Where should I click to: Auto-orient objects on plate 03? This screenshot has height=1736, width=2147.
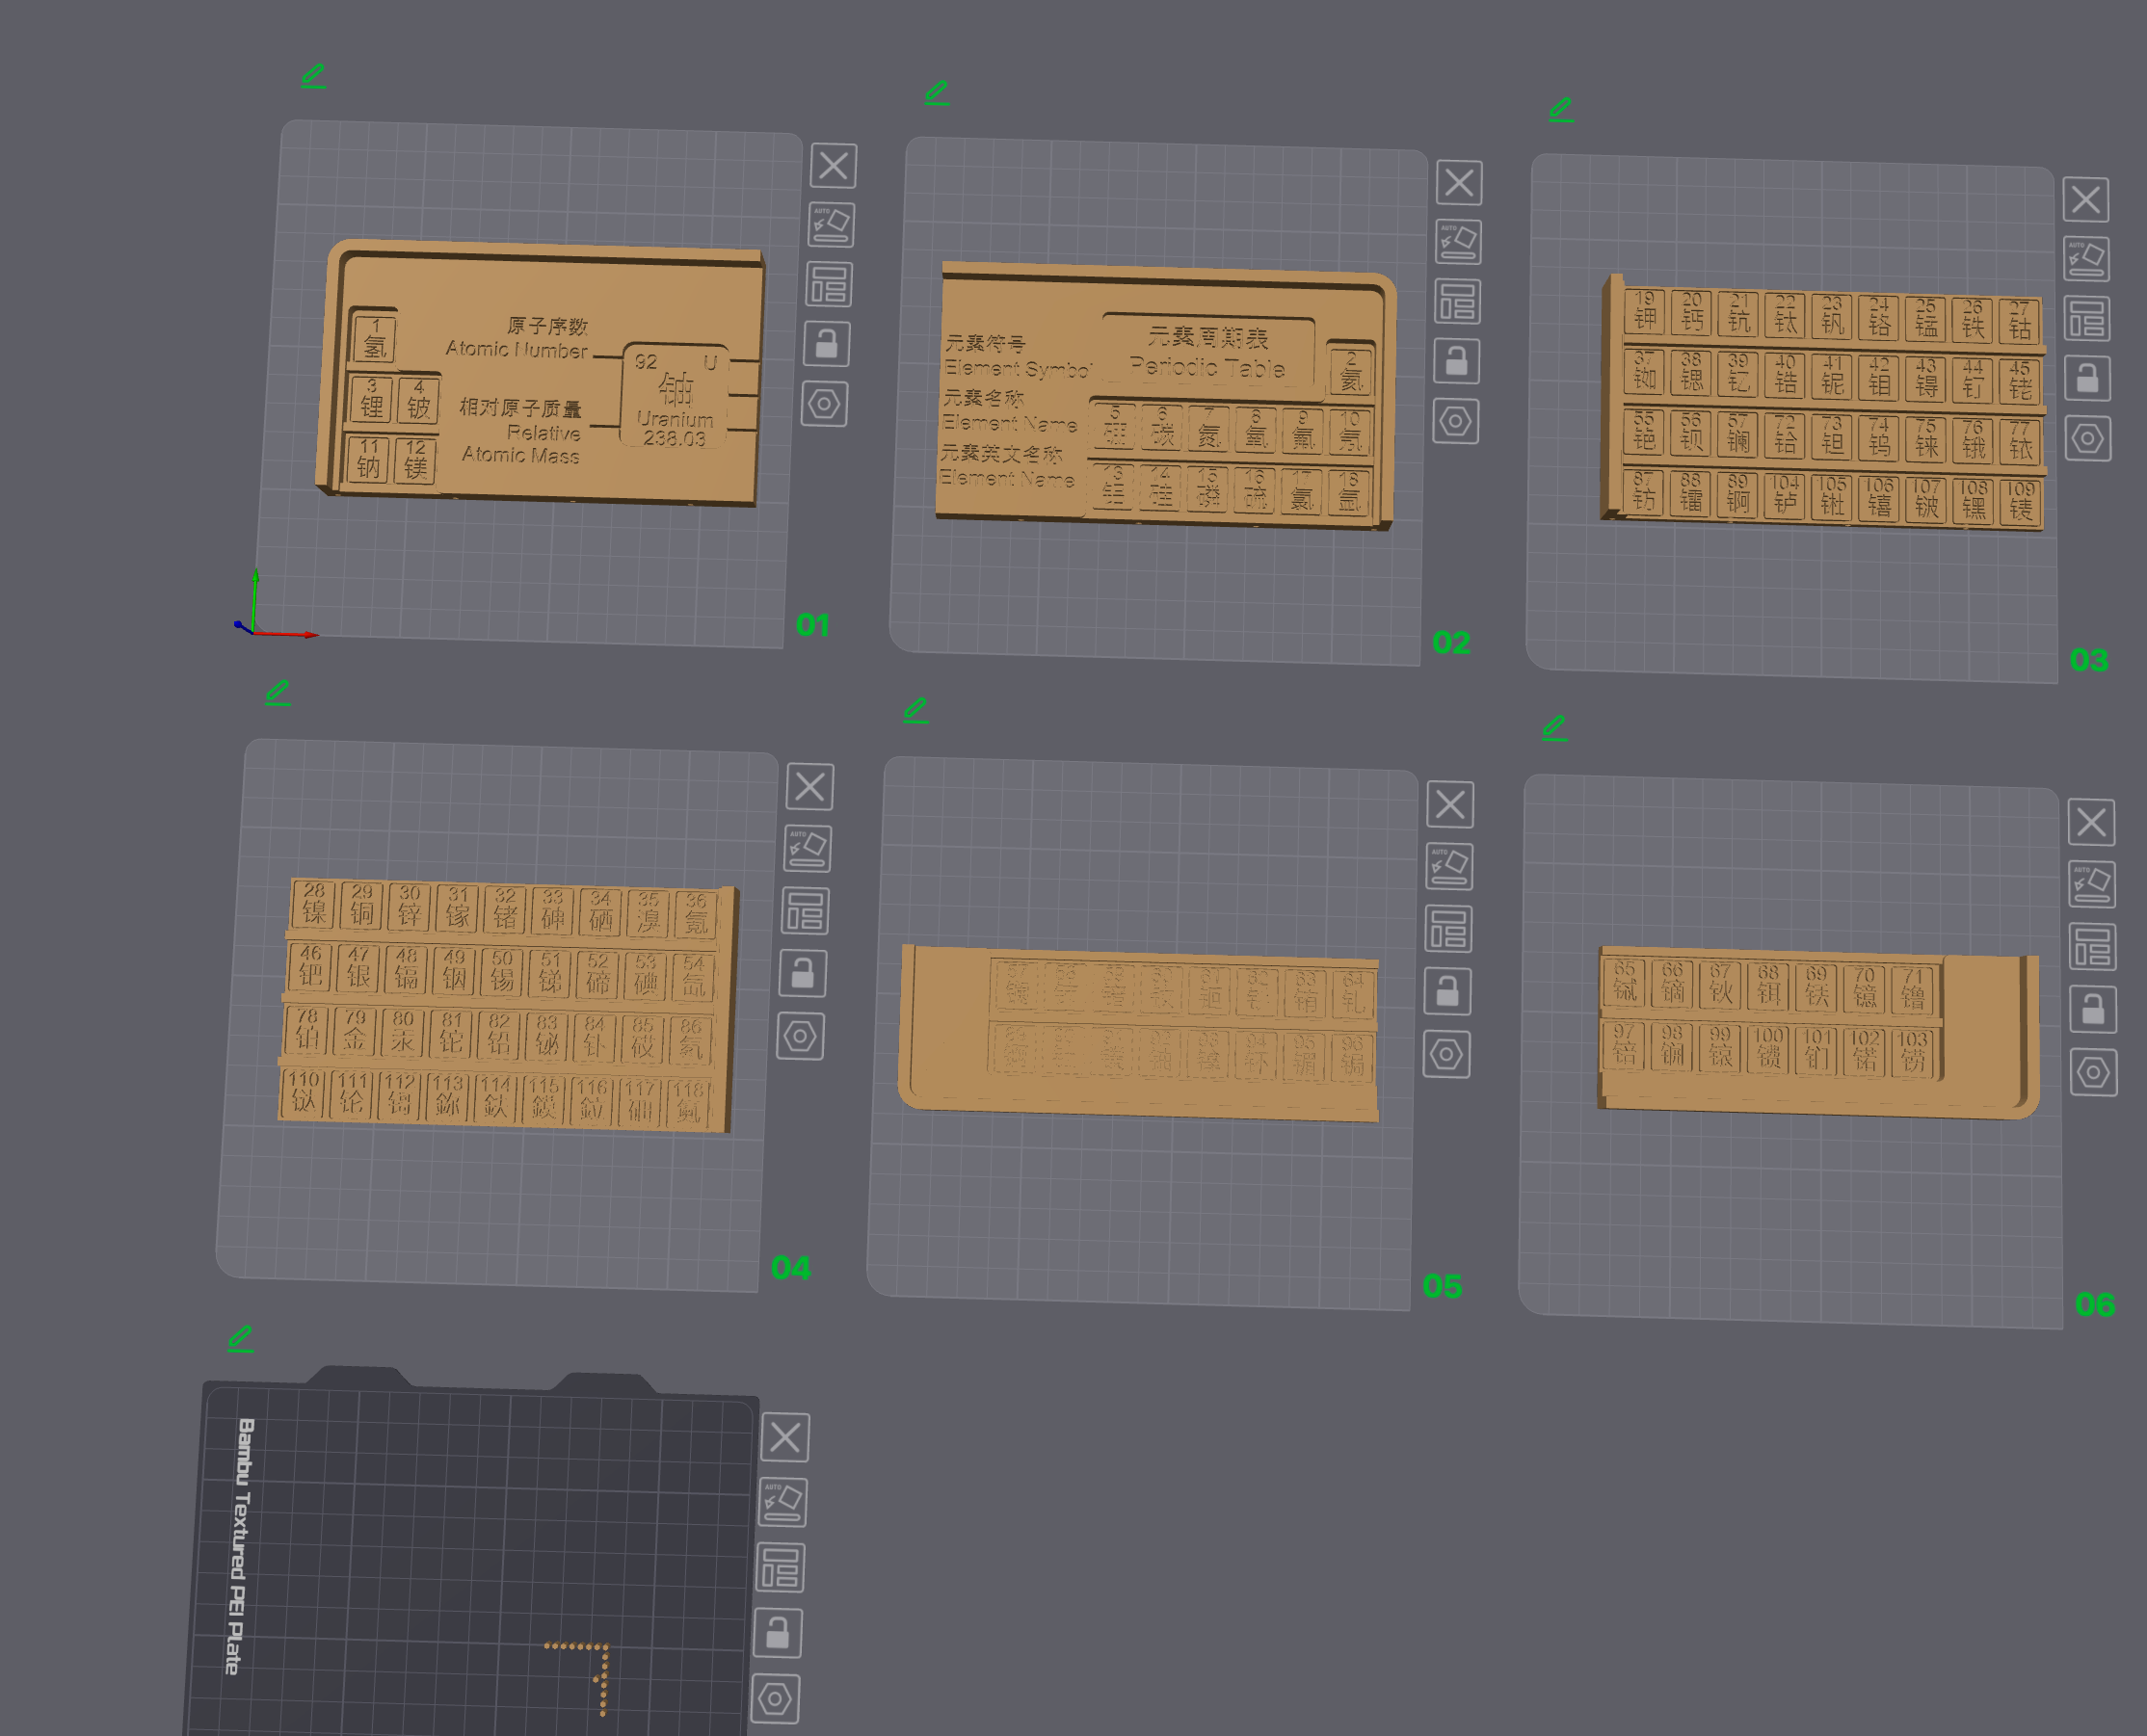click(x=2087, y=259)
